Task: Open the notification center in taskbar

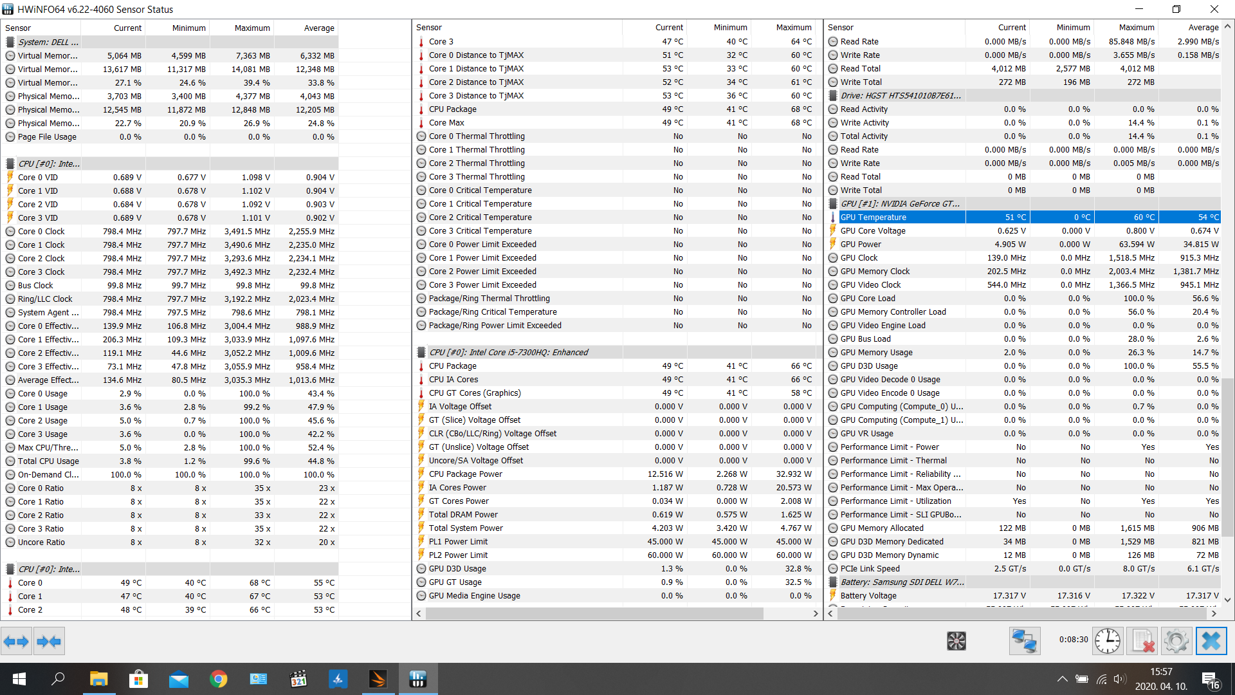Action: (1210, 680)
